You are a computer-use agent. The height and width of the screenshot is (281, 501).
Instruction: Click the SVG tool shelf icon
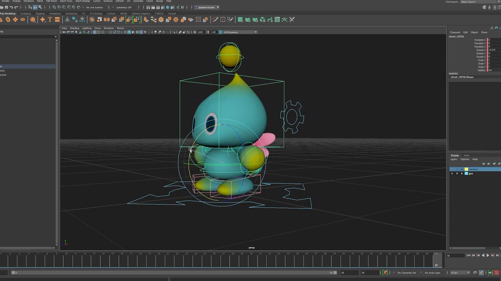point(57,20)
